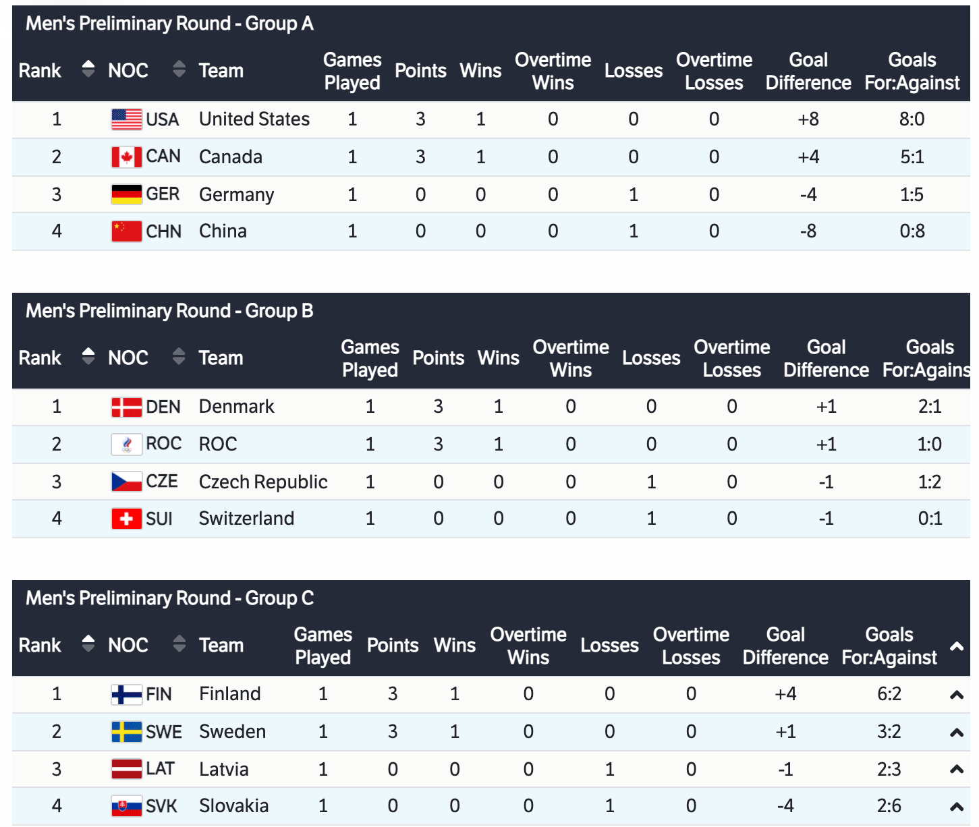Click the Switzerland flag icon

(126, 519)
